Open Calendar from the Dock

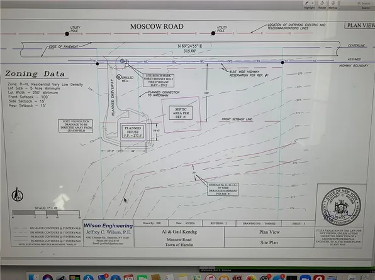128,277
